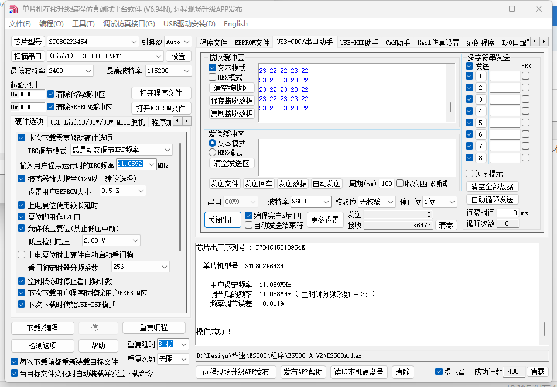Expand the 芯片型号 STC8C2K64S4 dropdown
The width and height of the screenshot is (557, 387).
coord(134,42)
